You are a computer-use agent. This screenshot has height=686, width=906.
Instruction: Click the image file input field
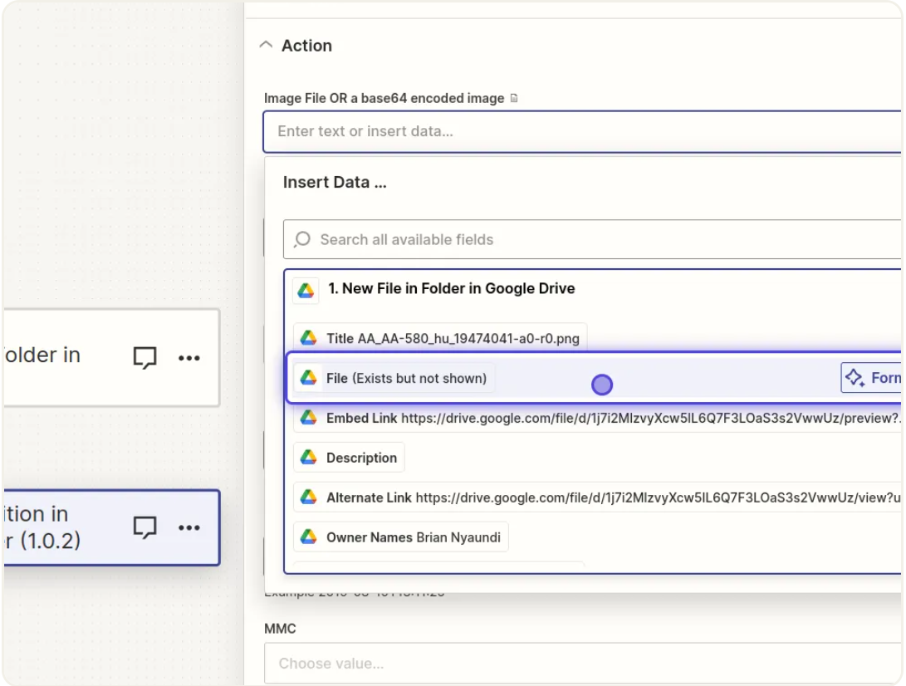(581, 131)
